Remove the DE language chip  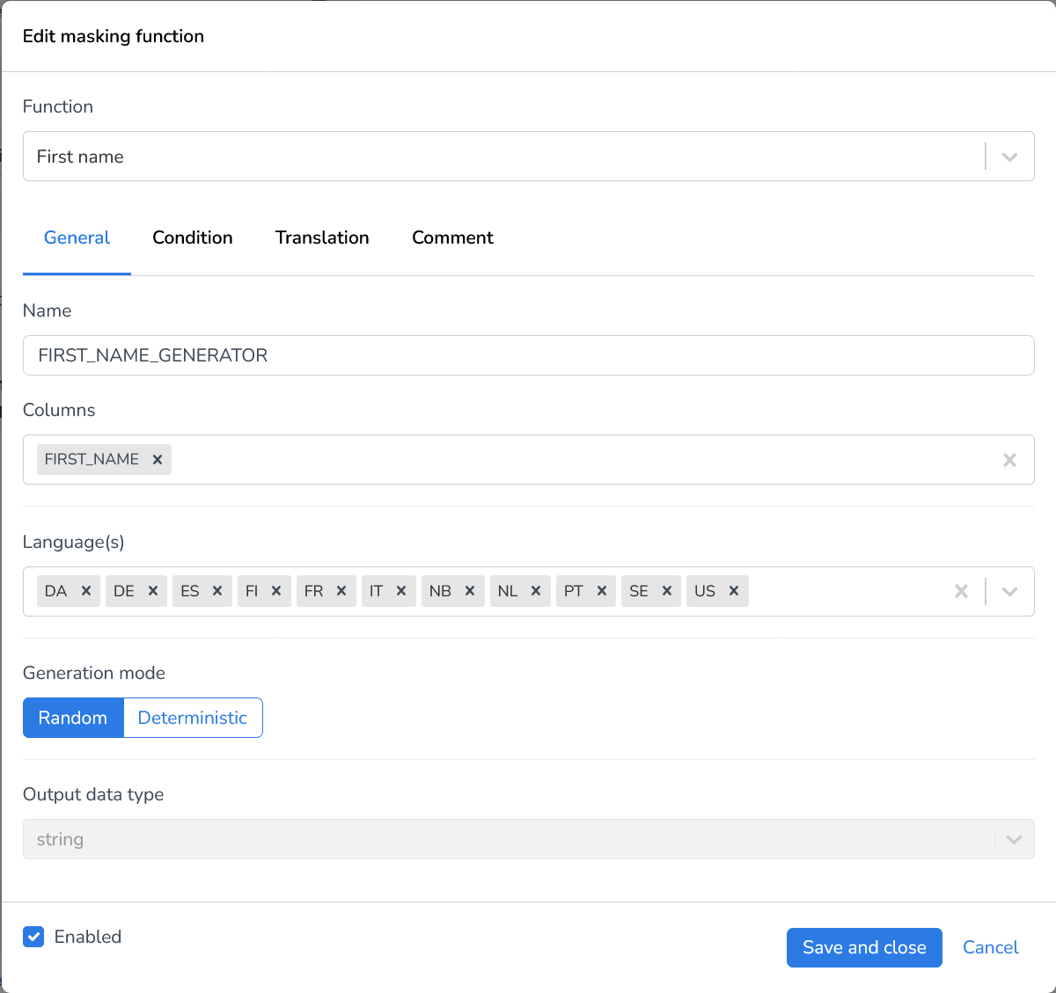154,590
